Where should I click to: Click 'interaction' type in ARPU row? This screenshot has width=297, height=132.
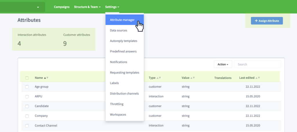click(156, 96)
